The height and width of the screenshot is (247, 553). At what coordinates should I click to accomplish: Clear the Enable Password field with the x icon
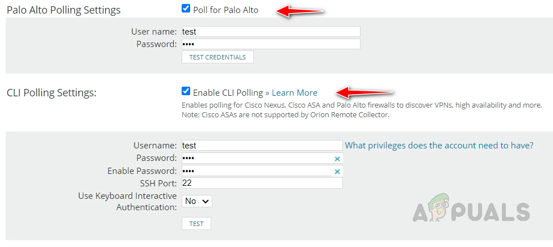tap(337, 172)
